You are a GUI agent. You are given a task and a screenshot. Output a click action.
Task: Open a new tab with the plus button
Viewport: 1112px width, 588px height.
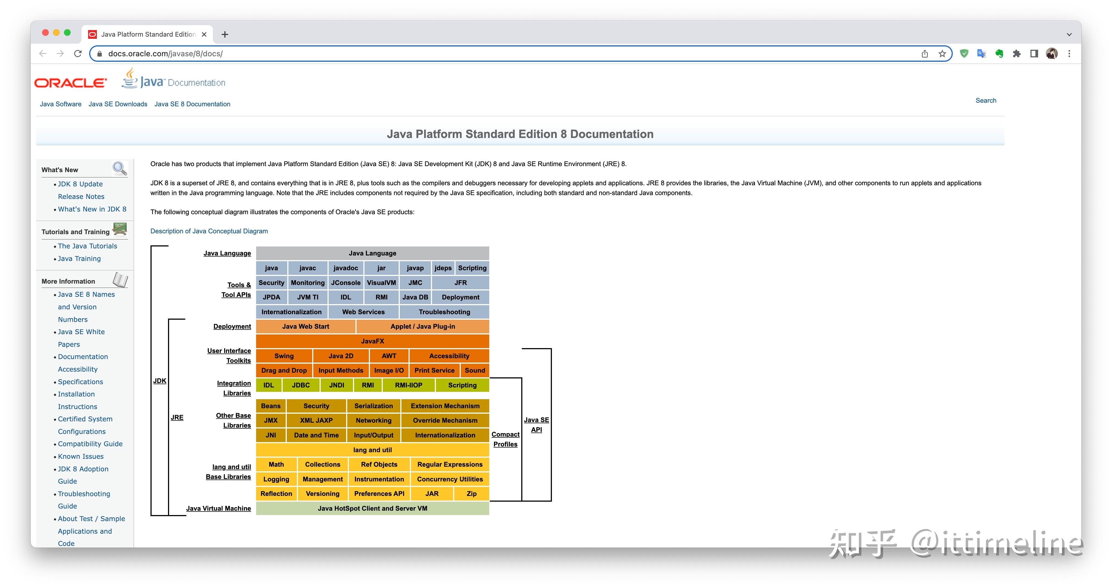[224, 34]
